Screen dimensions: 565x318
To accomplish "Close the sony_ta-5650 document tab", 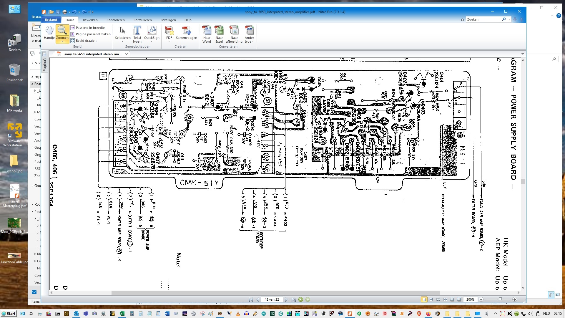I will 127,54.
